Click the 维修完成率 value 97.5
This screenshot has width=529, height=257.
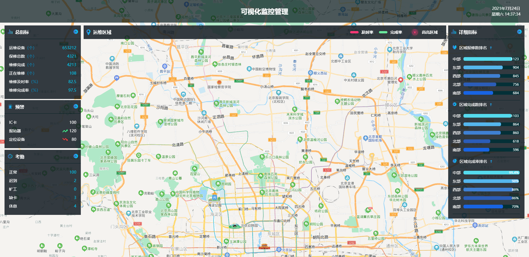(72, 90)
